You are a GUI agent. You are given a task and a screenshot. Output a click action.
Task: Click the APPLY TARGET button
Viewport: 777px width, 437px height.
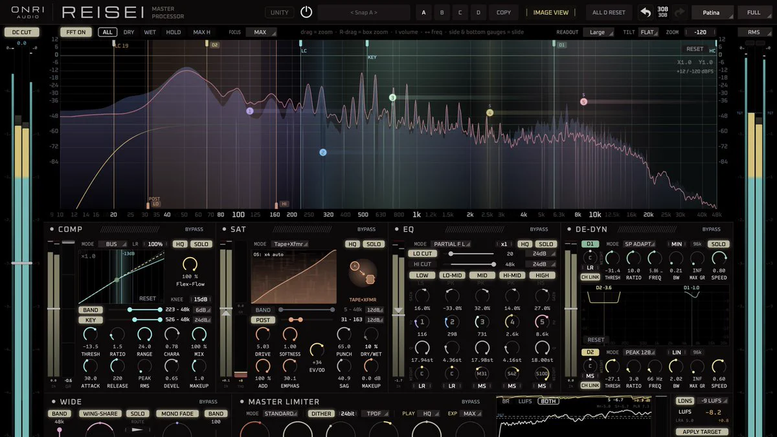pyautogui.click(x=702, y=431)
